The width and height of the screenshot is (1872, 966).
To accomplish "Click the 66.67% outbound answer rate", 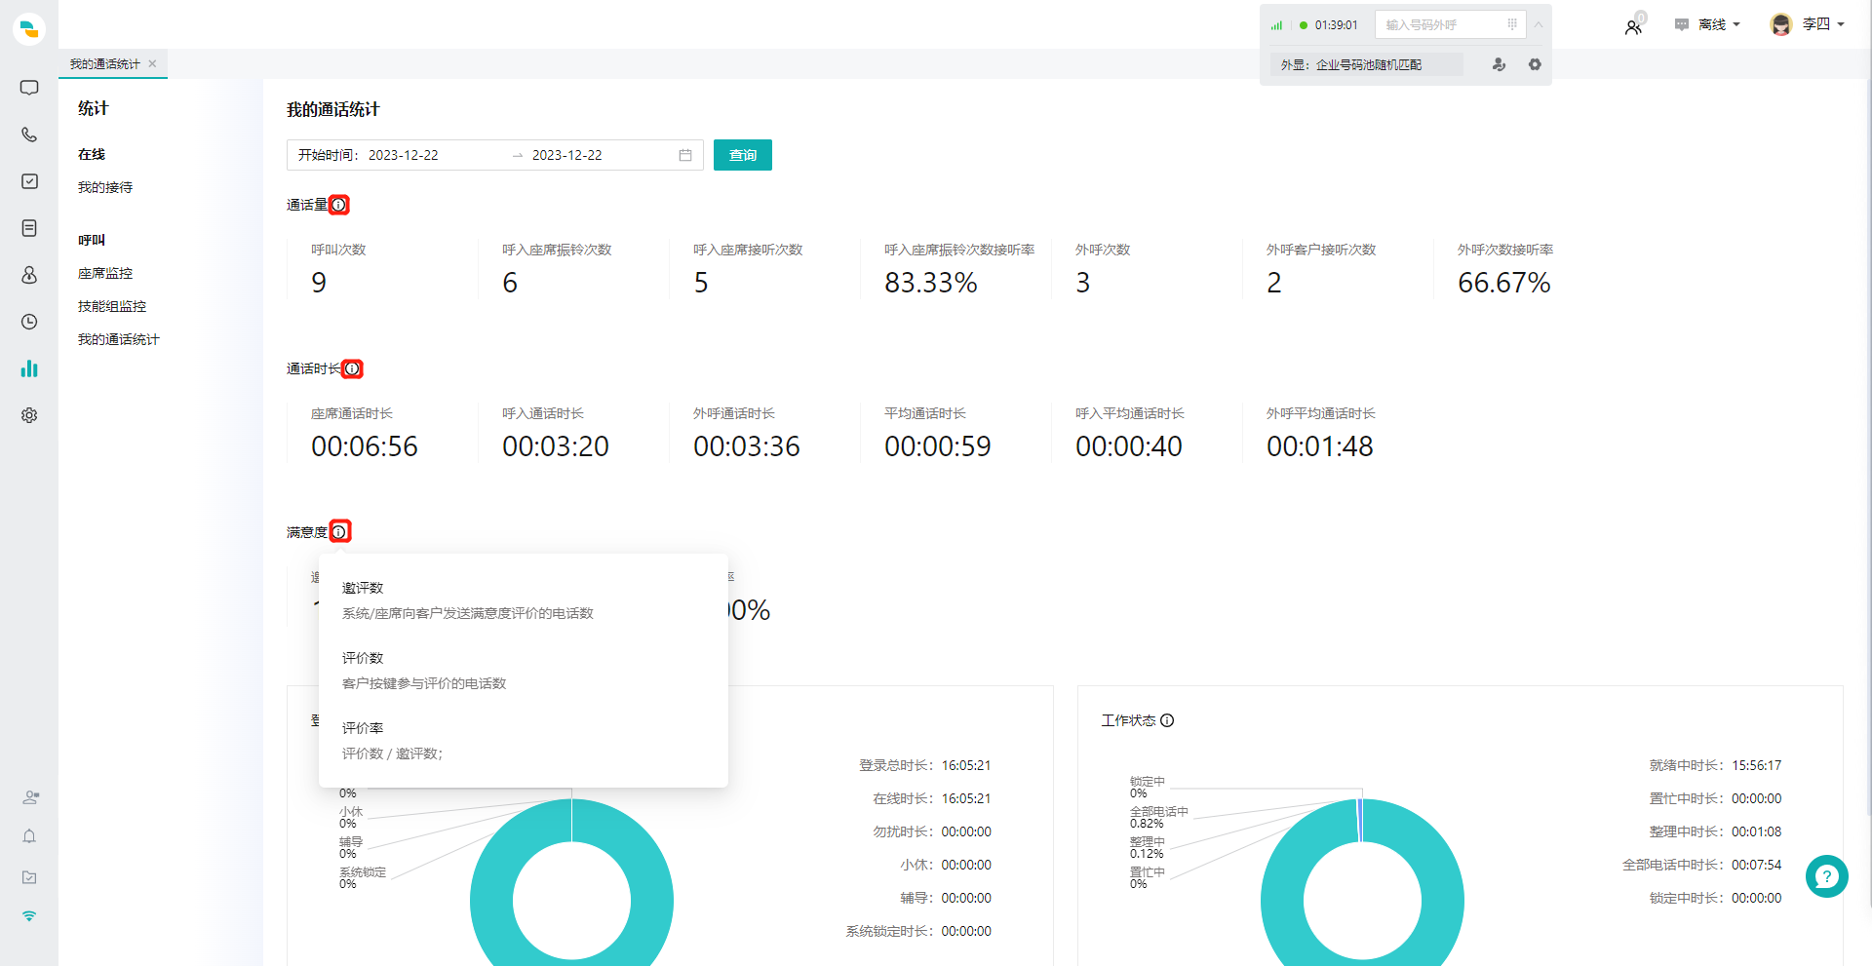I will point(1504,283).
